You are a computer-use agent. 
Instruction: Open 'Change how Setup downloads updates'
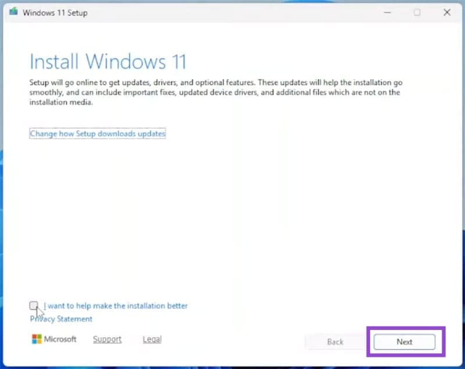pos(97,133)
